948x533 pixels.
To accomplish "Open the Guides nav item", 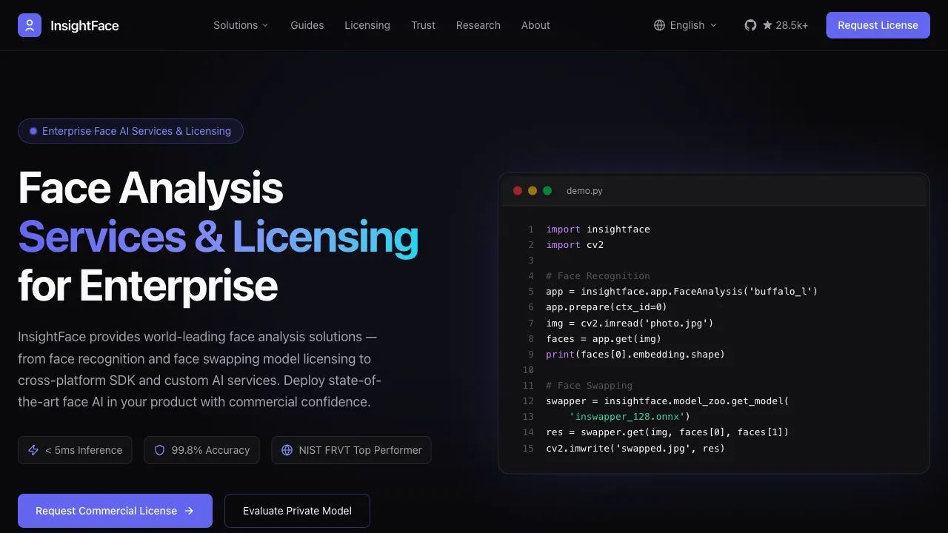I will click(x=307, y=25).
